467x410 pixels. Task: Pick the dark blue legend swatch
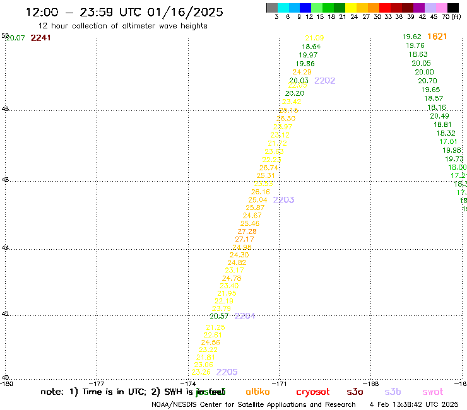[305, 8]
